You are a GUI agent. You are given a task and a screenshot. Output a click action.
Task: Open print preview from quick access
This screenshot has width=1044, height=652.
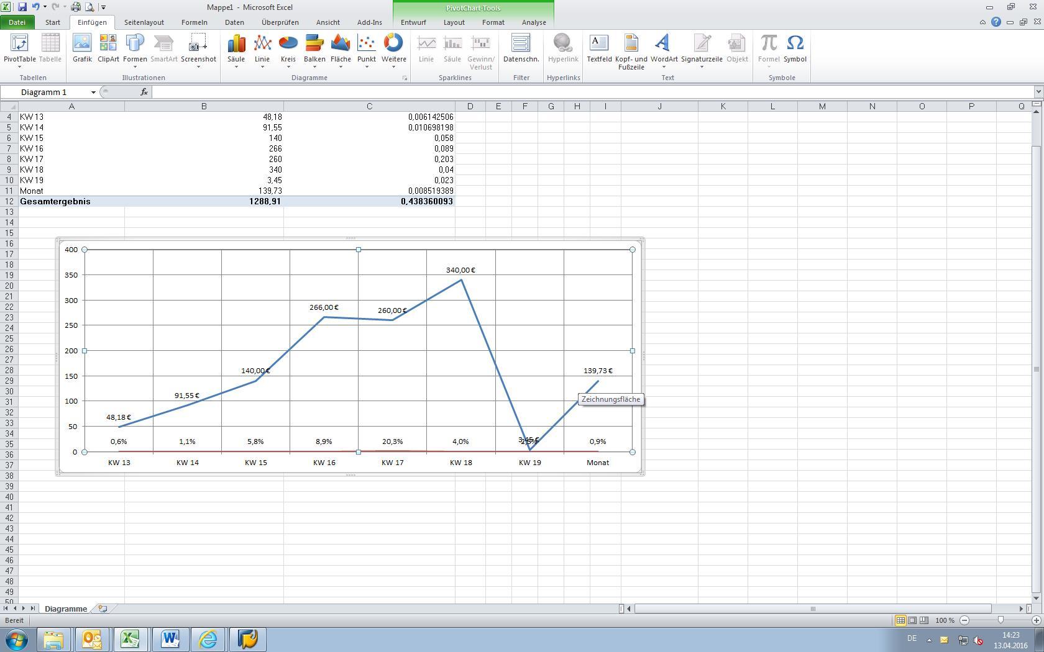(x=89, y=7)
